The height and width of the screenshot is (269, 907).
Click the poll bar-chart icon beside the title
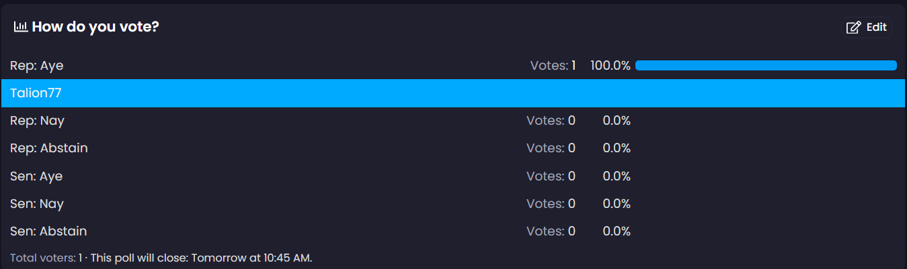pyautogui.click(x=20, y=28)
